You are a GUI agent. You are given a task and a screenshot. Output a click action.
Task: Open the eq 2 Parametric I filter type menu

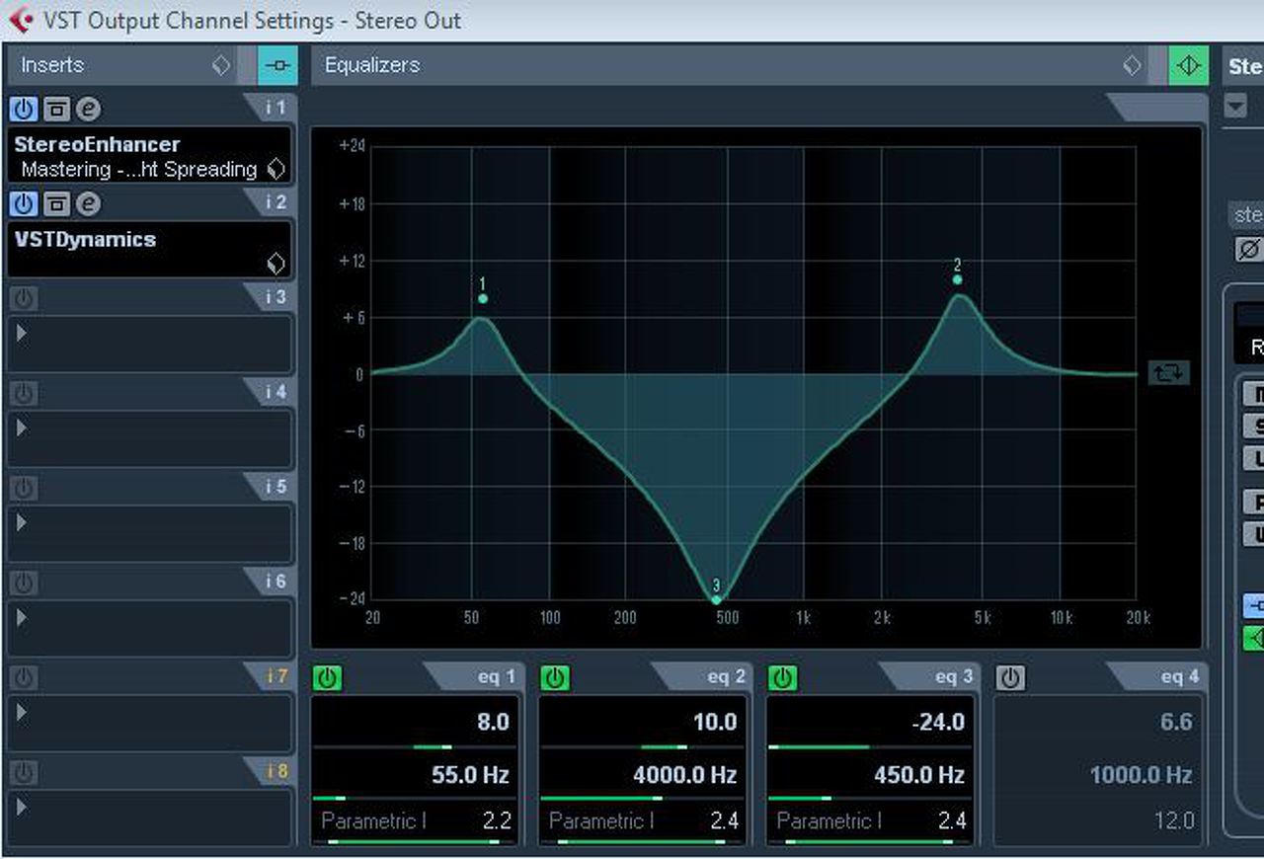pyautogui.click(x=601, y=820)
